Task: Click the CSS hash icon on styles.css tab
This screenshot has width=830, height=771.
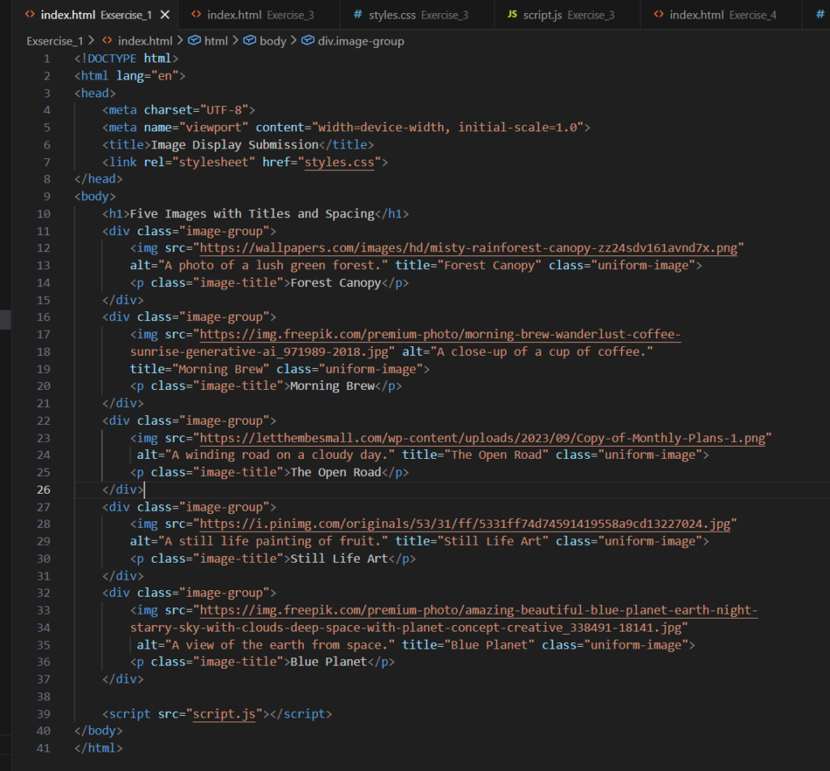Action: (358, 15)
